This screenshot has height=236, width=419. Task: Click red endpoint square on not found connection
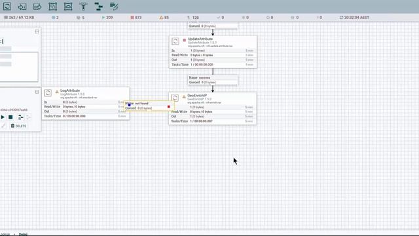[x=169, y=107]
